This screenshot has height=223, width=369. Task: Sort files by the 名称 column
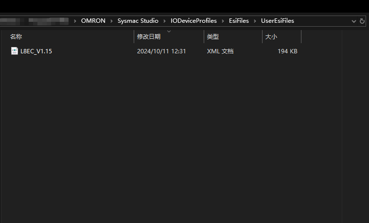point(16,37)
